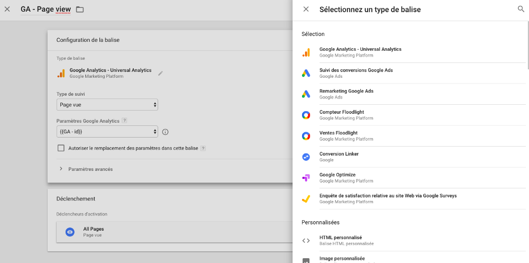Click the tag type panel scrollbar

click(527, 44)
